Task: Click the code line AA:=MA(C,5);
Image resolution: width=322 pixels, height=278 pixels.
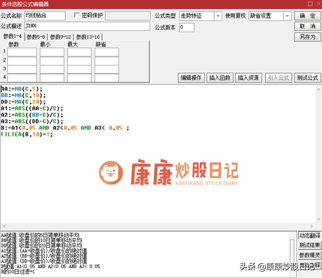Action: (21, 89)
